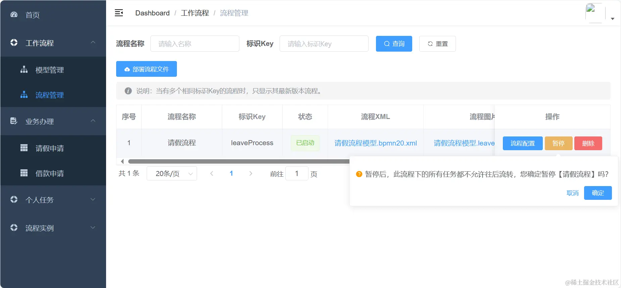This screenshot has height=288, width=621.
Task: Open the 请假申请 submenu item
Action: pyautogui.click(x=53, y=148)
